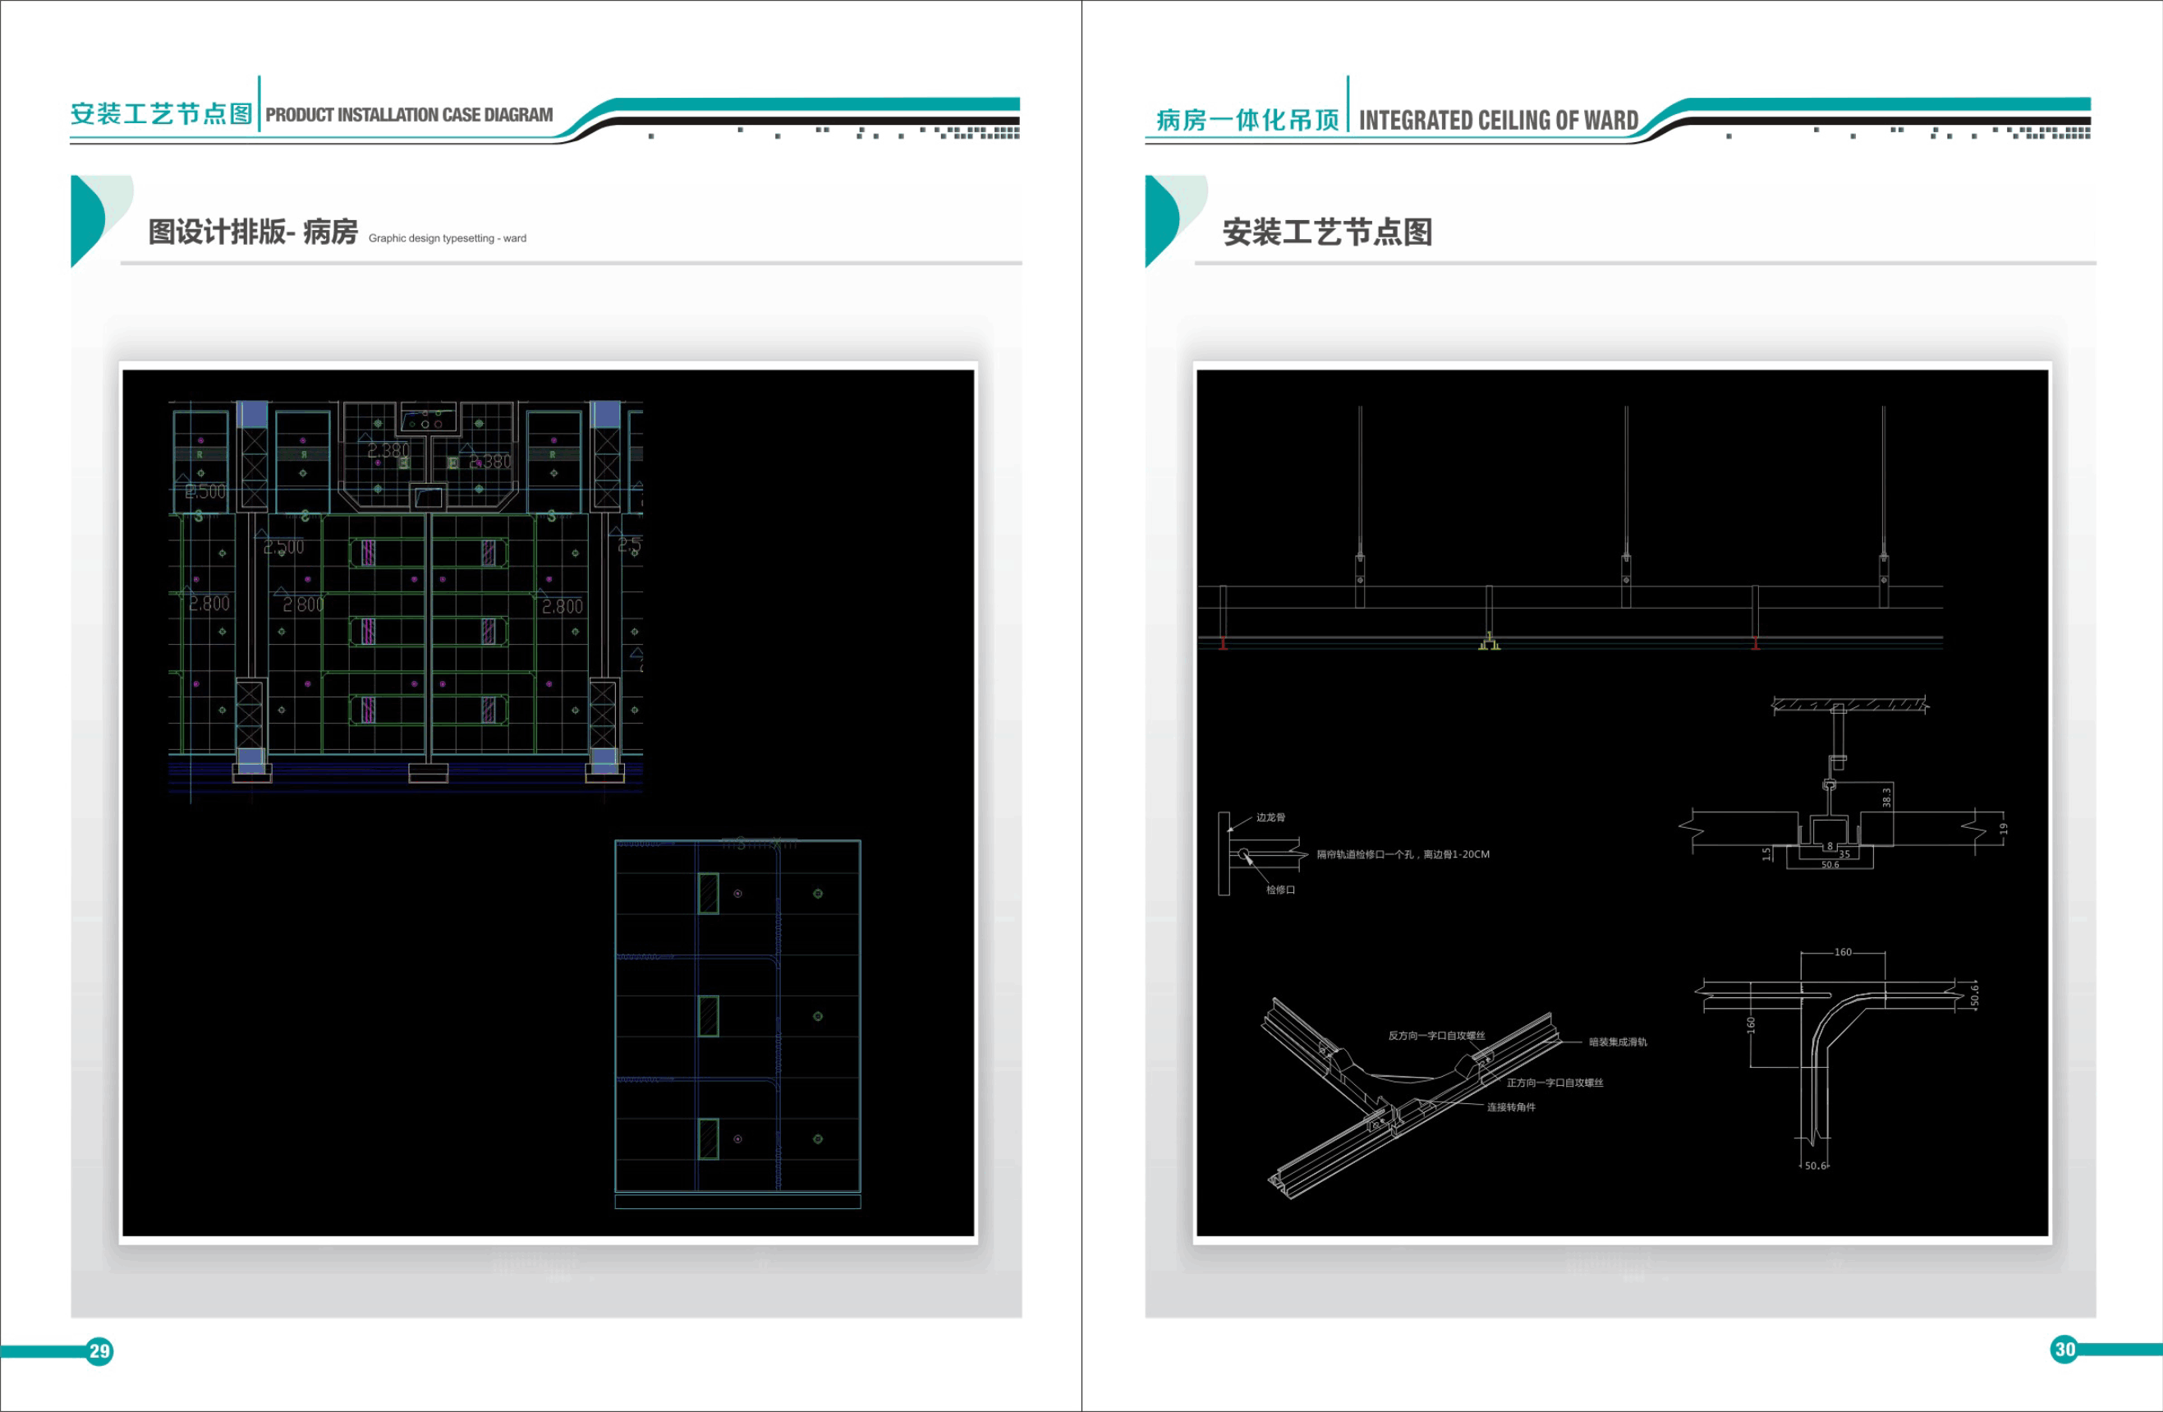Open the ceiling suspension rod elevation drawing

point(1570,529)
